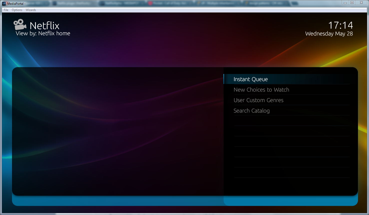Minimize the MediaPortal window

[x=345, y=3]
